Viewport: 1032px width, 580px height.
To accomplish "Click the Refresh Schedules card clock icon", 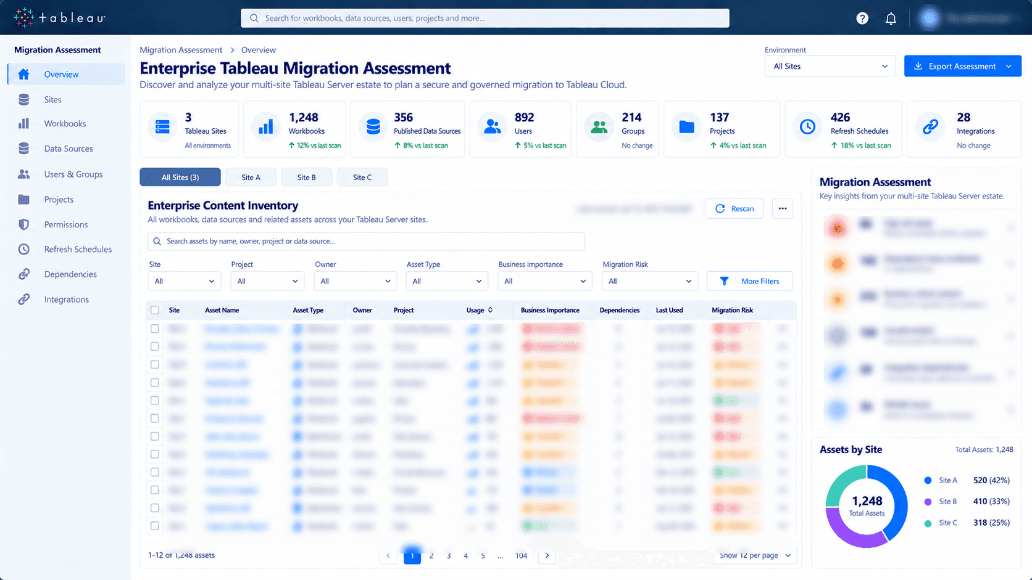I will pyautogui.click(x=807, y=127).
